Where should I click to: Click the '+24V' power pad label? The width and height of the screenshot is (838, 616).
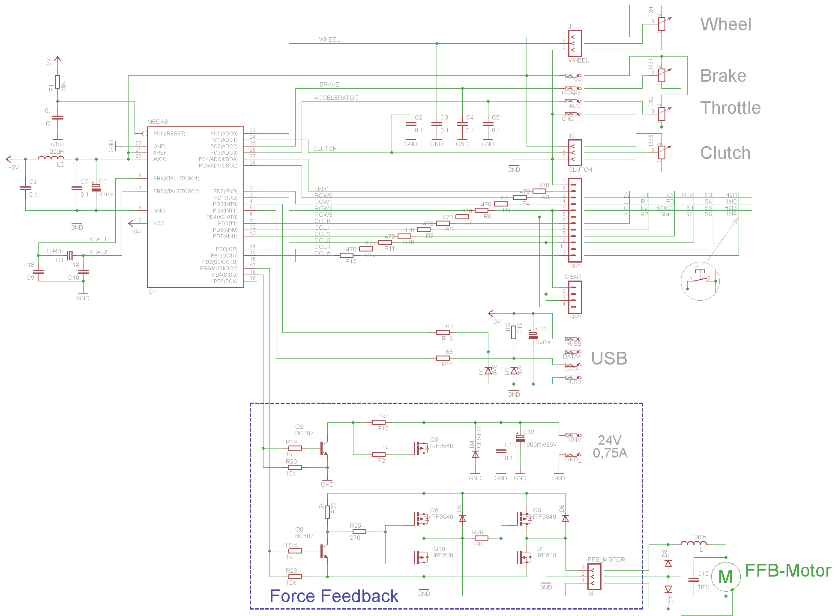point(574,440)
